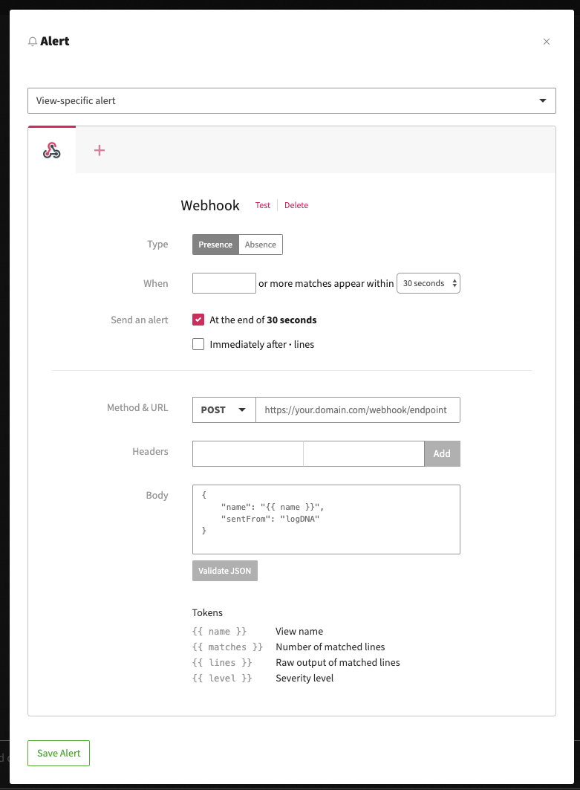Open the 30 seconds time window dropdown

point(429,283)
